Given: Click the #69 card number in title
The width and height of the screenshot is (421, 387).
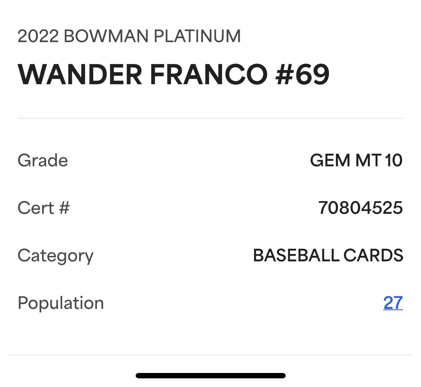Looking at the screenshot, I should click(x=303, y=75).
